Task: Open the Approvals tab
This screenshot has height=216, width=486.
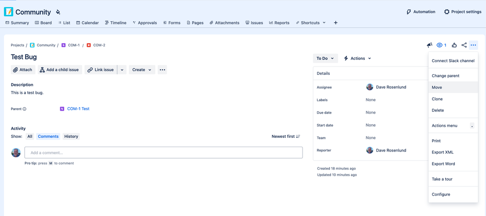Action: [x=145, y=23]
